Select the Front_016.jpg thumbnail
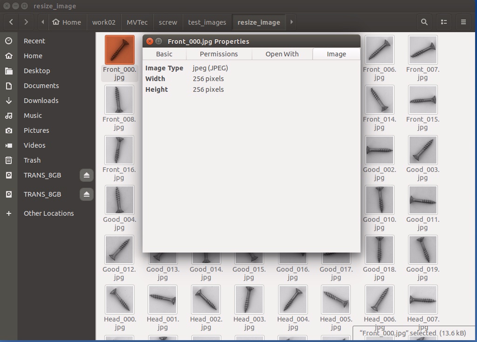 [x=119, y=150]
